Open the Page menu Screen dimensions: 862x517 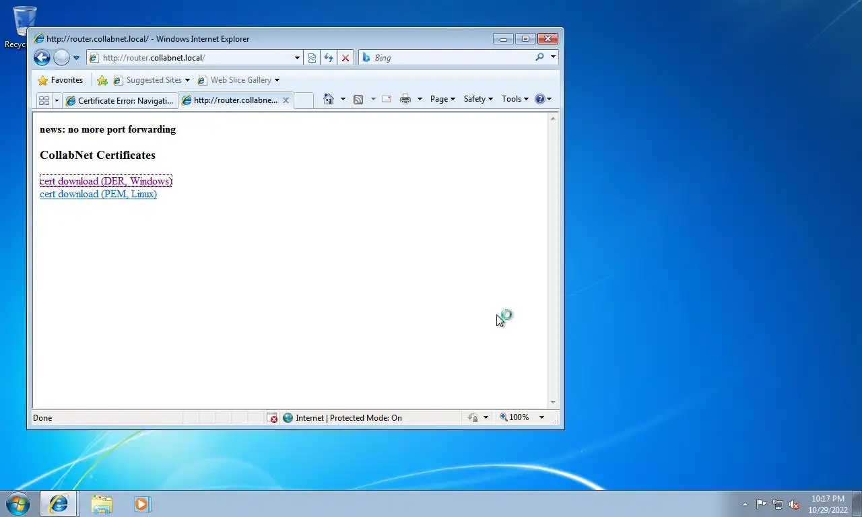[x=442, y=99]
